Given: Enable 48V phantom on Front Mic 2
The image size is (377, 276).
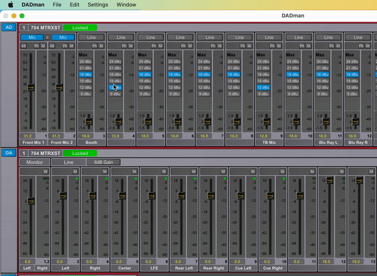Looking at the screenshot, I should (52, 46).
